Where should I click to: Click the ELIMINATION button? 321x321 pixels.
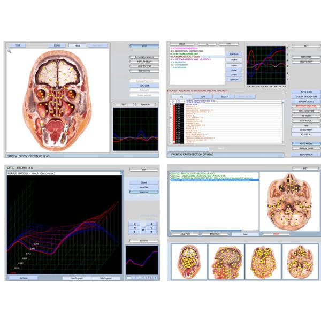pos(306,155)
